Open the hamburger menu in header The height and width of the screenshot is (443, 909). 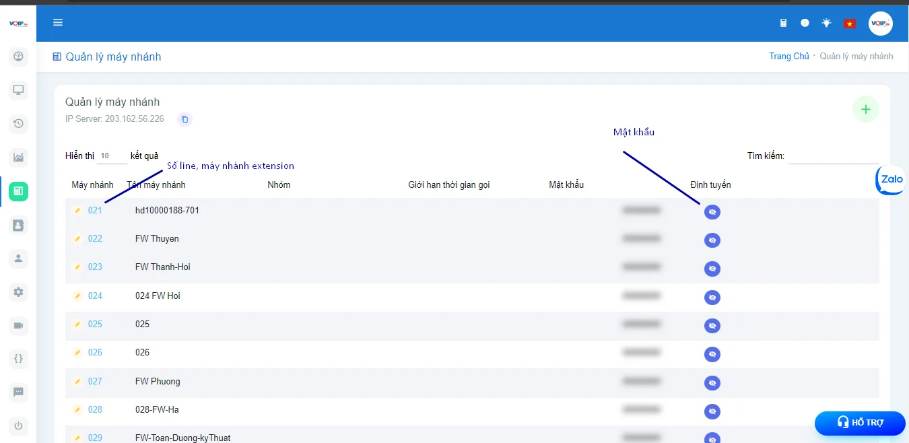[x=58, y=23]
